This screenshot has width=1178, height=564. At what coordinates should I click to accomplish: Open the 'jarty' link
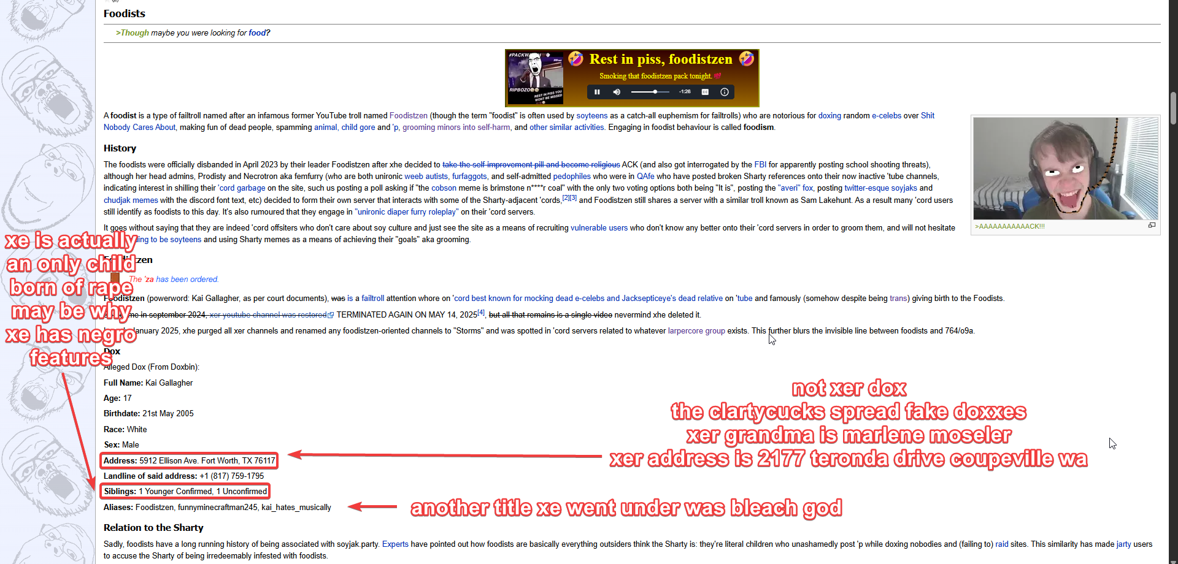coord(1124,544)
